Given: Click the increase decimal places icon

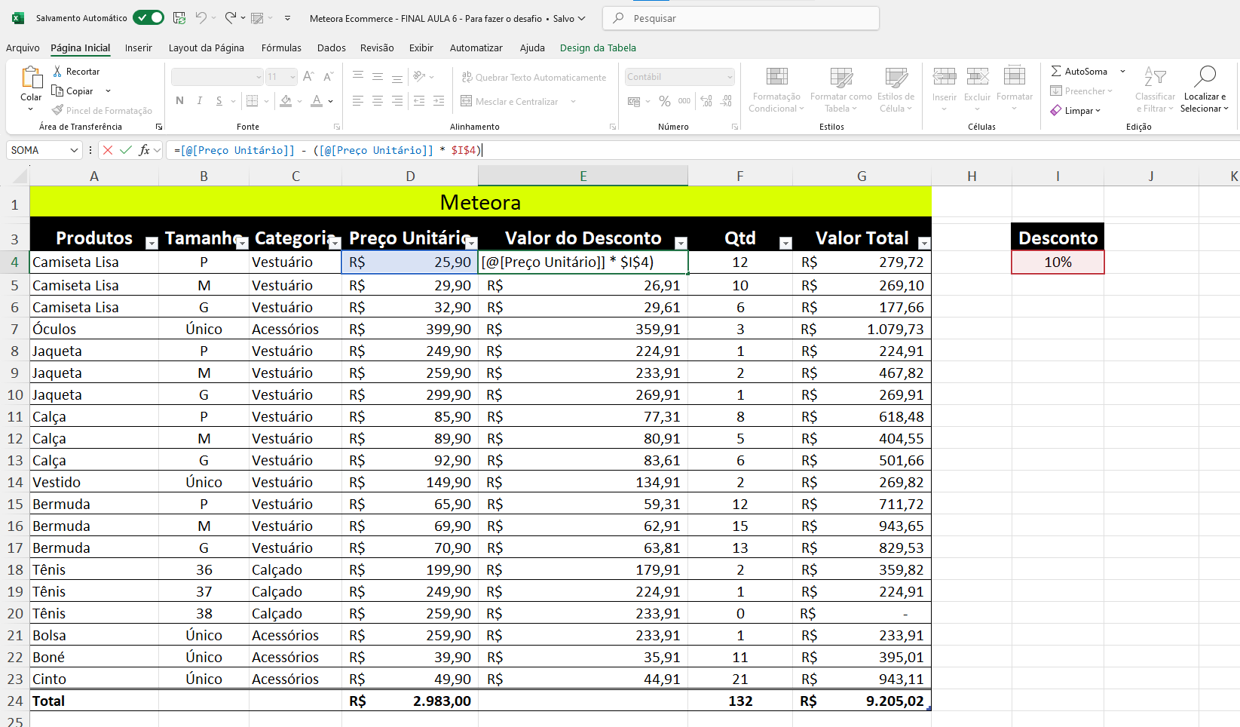Looking at the screenshot, I should click(706, 100).
